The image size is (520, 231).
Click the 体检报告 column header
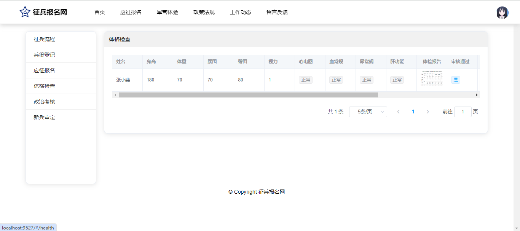click(x=432, y=62)
